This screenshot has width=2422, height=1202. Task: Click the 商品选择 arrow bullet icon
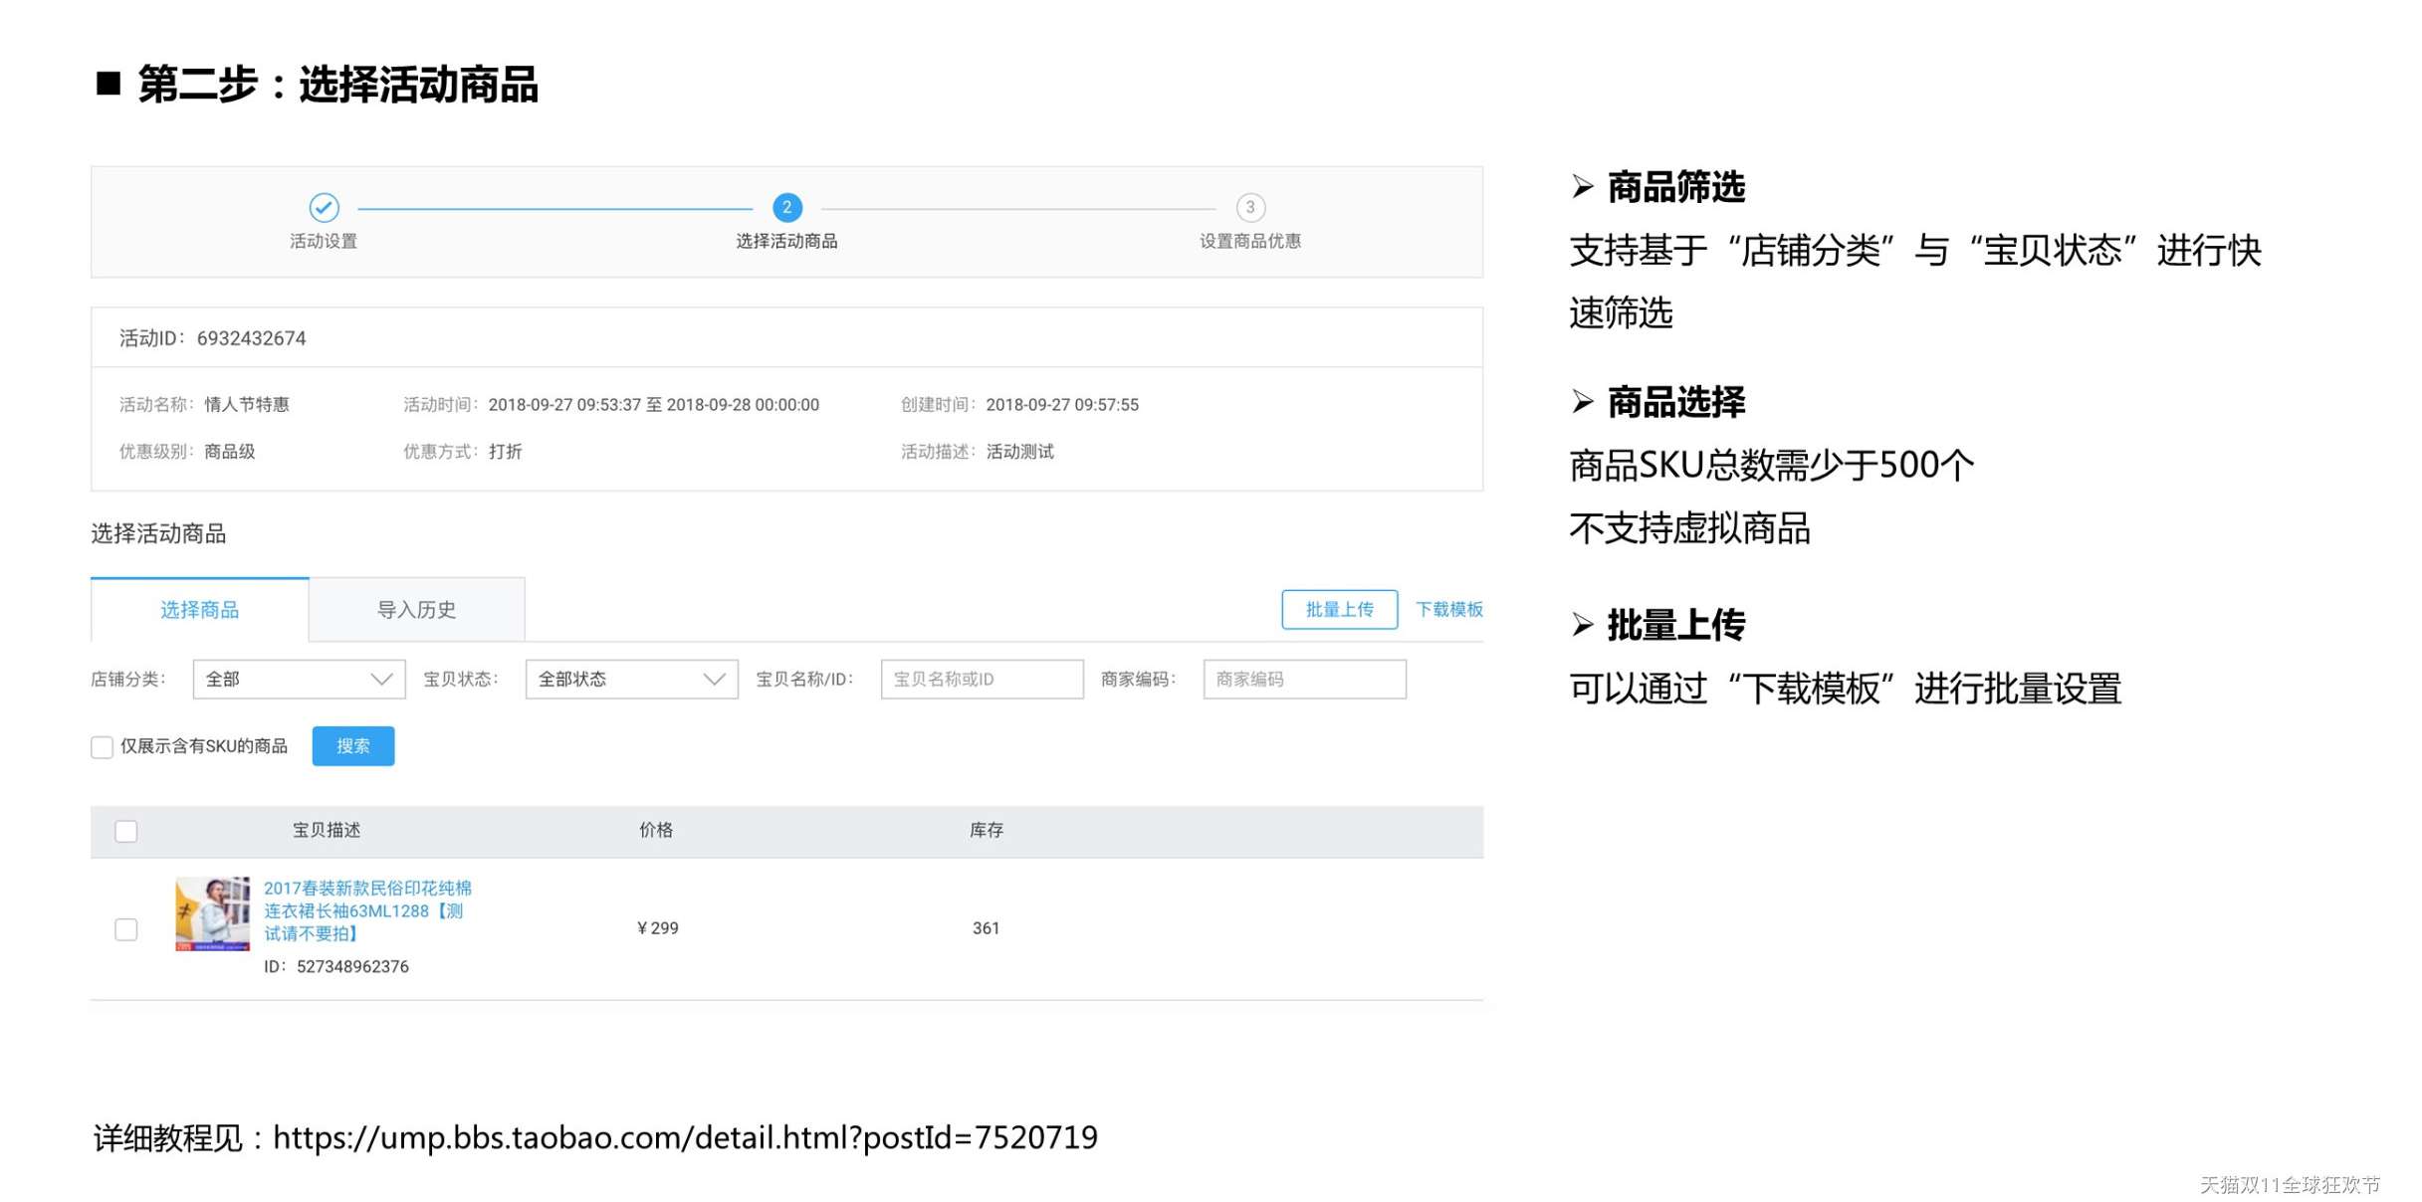1582,401
